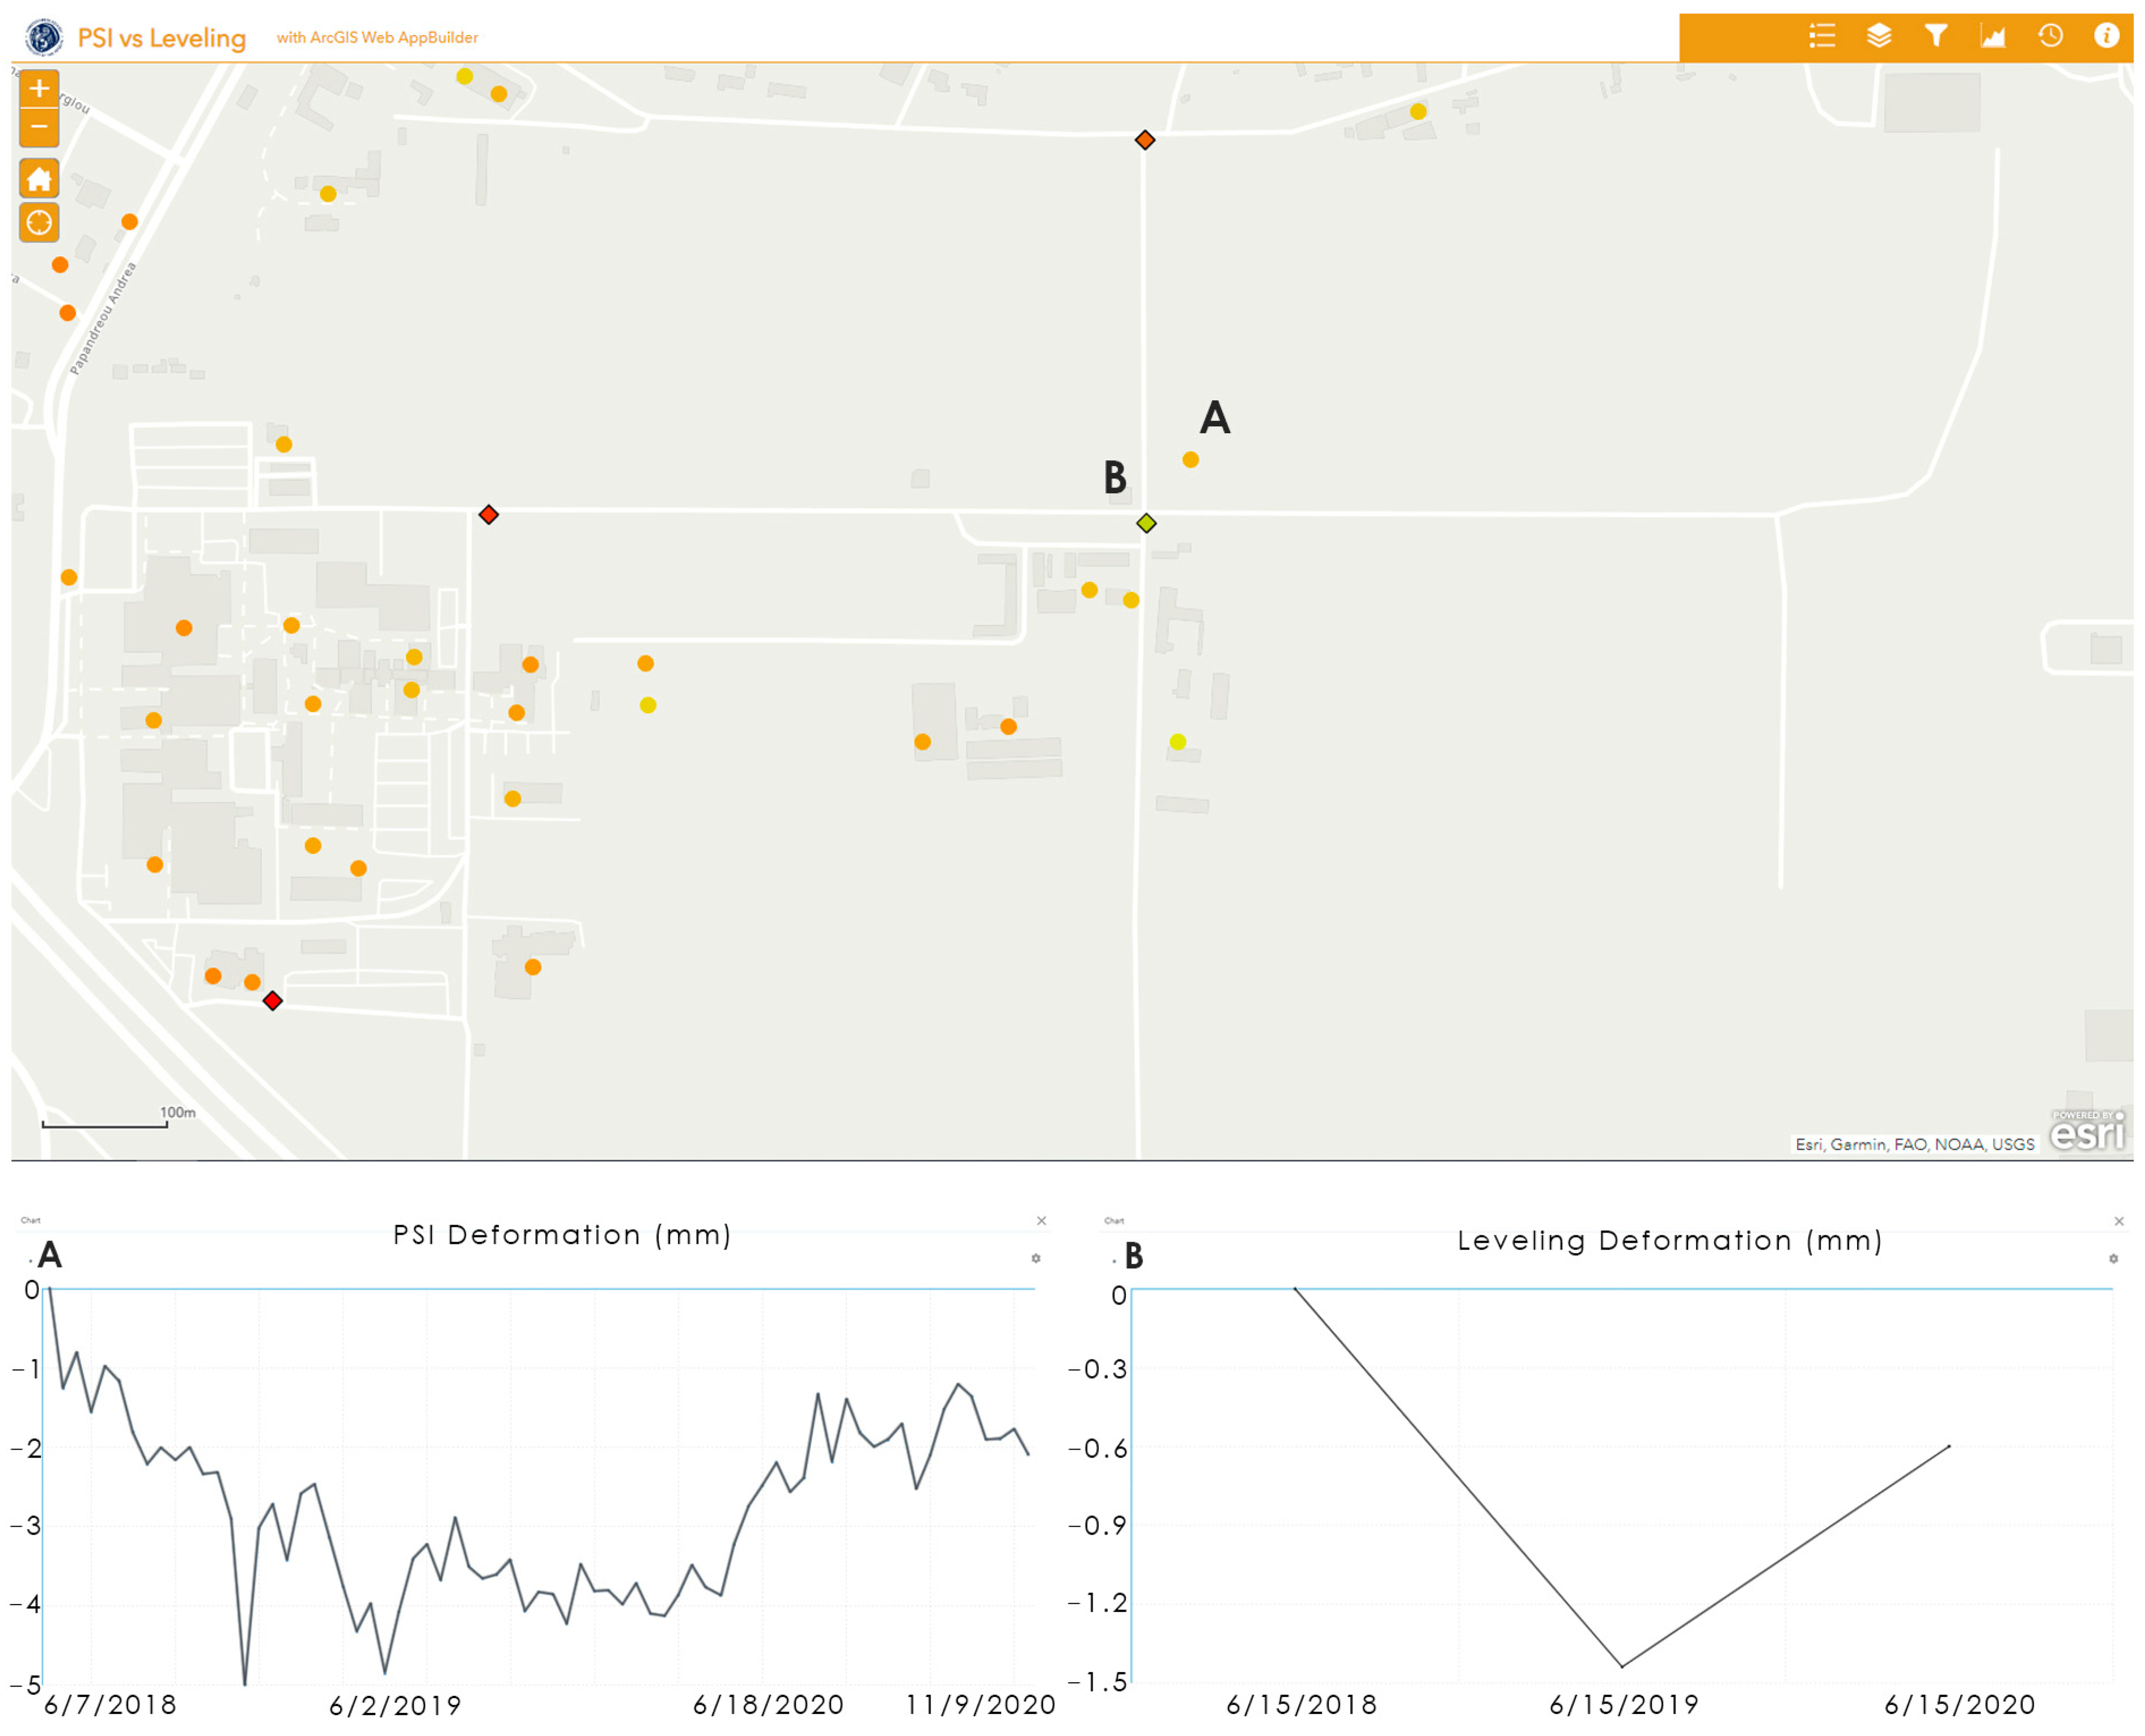This screenshot has width=2145, height=1736.
Task: Close the Leveling Deformation chart panel
Action: [2118, 1221]
